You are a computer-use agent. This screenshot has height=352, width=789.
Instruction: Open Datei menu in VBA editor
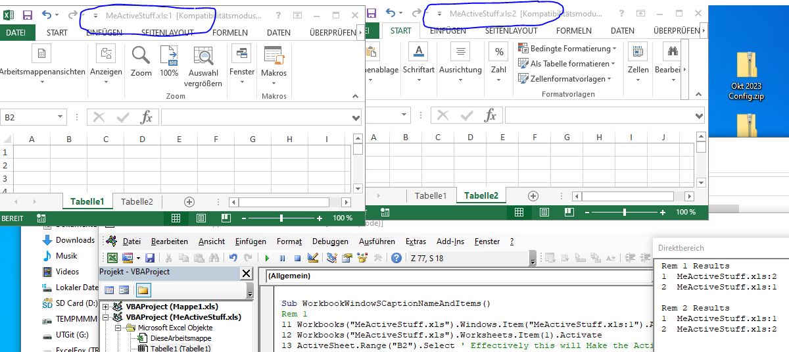131,241
